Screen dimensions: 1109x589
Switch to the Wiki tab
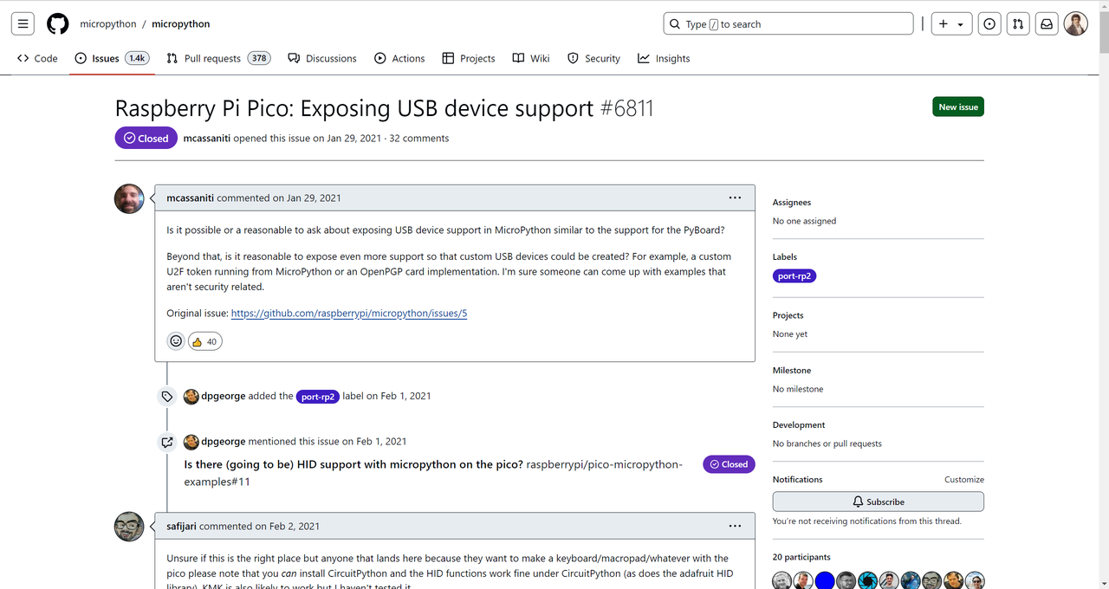pos(531,58)
